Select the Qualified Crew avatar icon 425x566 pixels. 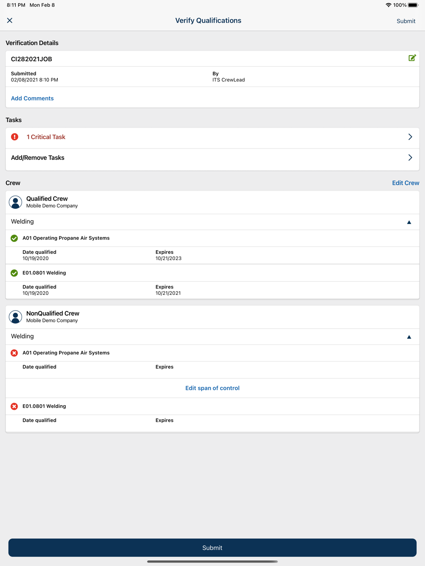[x=15, y=202]
